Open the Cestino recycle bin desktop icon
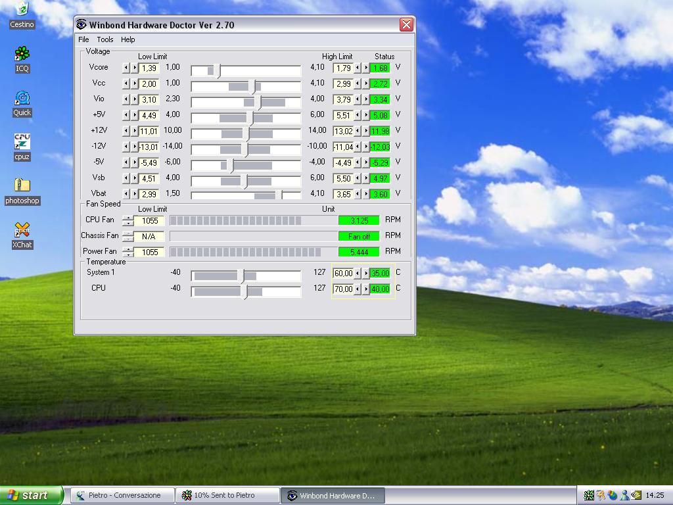This screenshot has width=673, height=505. coord(22,15)
